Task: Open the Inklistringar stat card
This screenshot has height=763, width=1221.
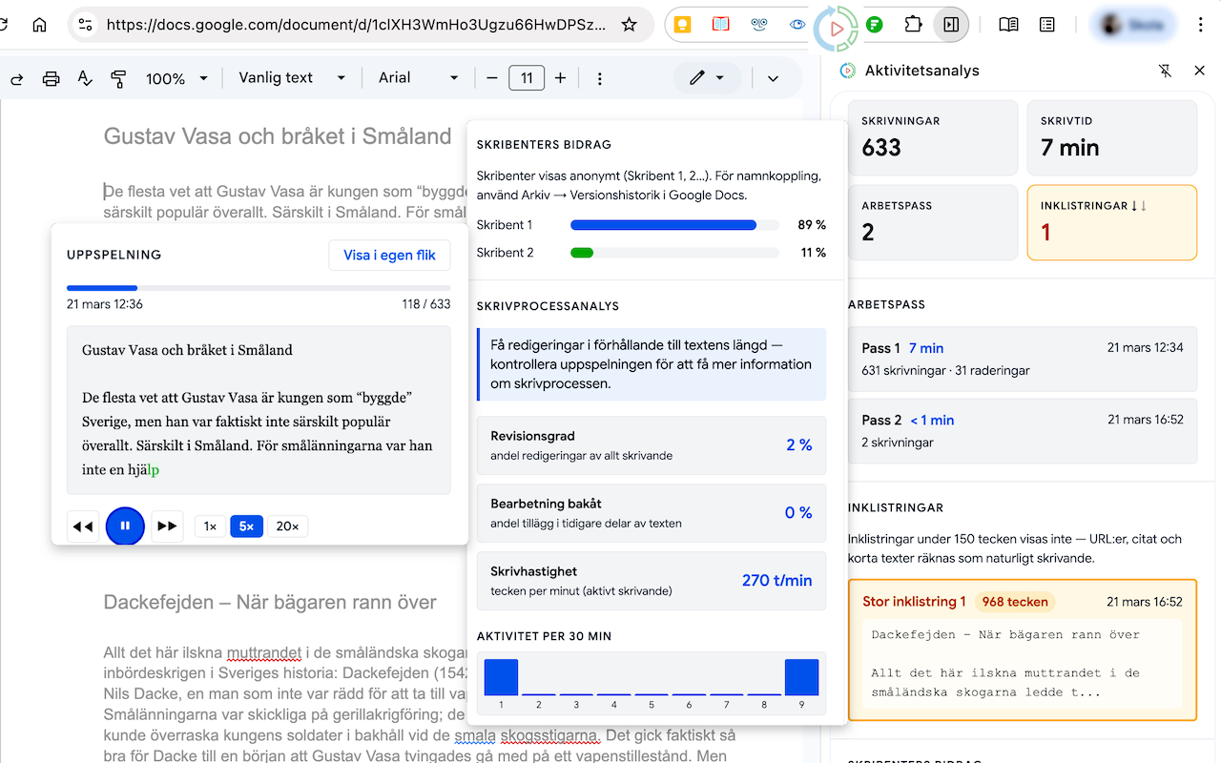Action: click(1111, 222)
